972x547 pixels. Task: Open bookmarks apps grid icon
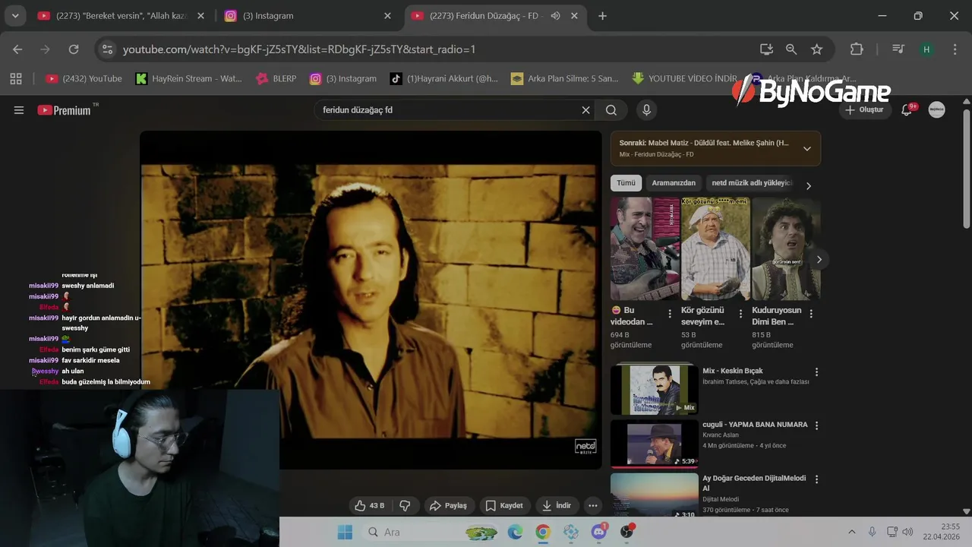pyautogui.click(x=16, y=78)
